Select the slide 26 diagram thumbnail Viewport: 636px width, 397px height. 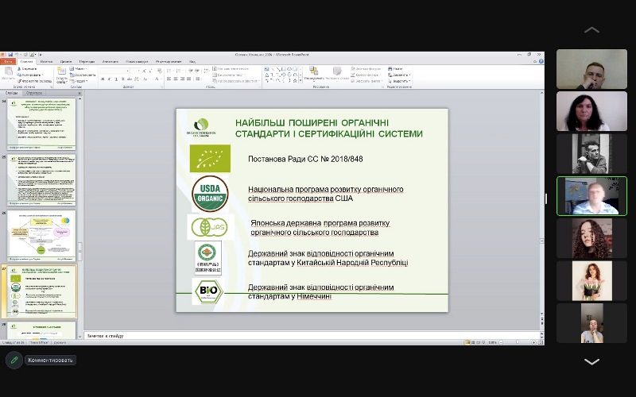click(43, 236)
